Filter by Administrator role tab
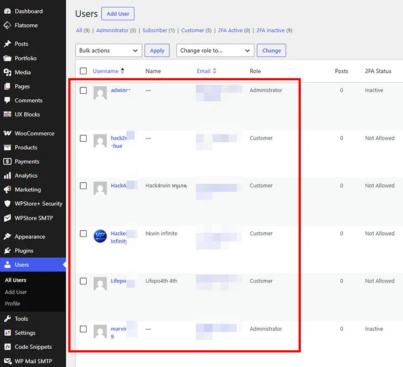The width and height of the screenshot is (403, 367). coord(112,30)
